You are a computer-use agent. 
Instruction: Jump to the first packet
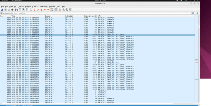(45, 10)
